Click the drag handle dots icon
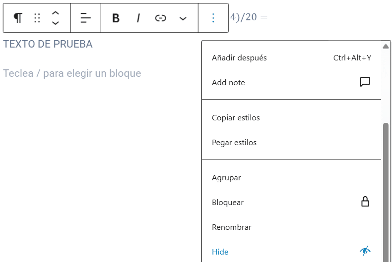Screen dimensions: 392x262 click(37, 18)
